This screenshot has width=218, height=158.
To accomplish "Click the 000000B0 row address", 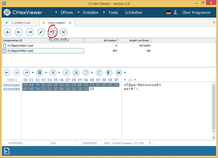I will pyautogui.click(x=12, y=89).
